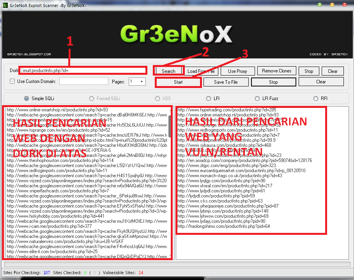This screenshot has width=354, height=280.
Task: Click the Save To File button
Action: [x=226, y=82]
